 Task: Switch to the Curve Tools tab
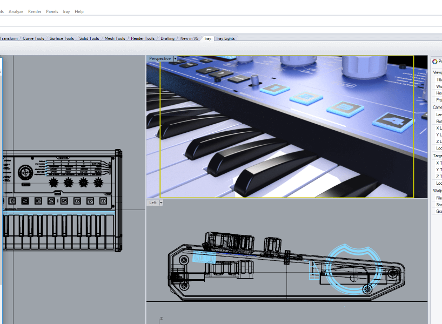pos(34,38)
